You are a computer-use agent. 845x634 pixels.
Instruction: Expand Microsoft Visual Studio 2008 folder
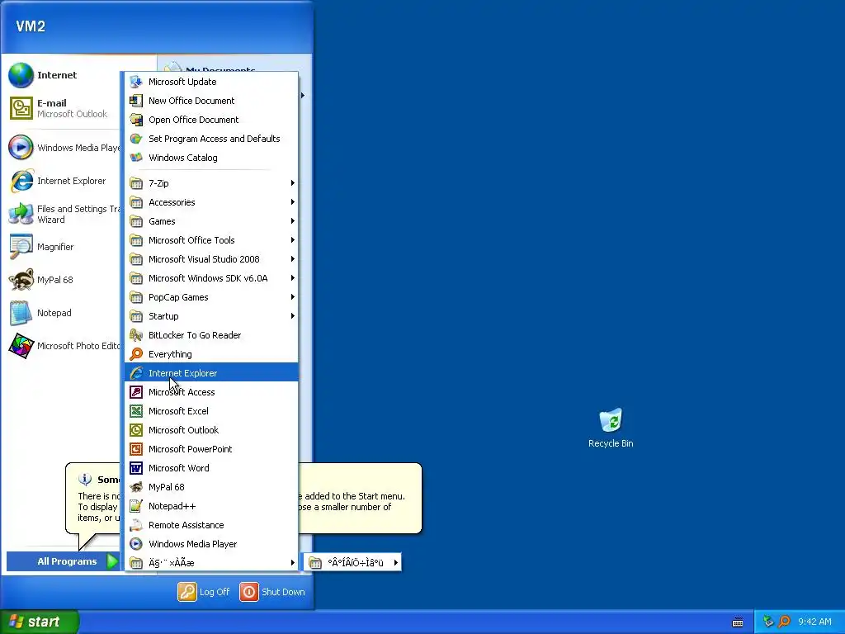(211, 259)
